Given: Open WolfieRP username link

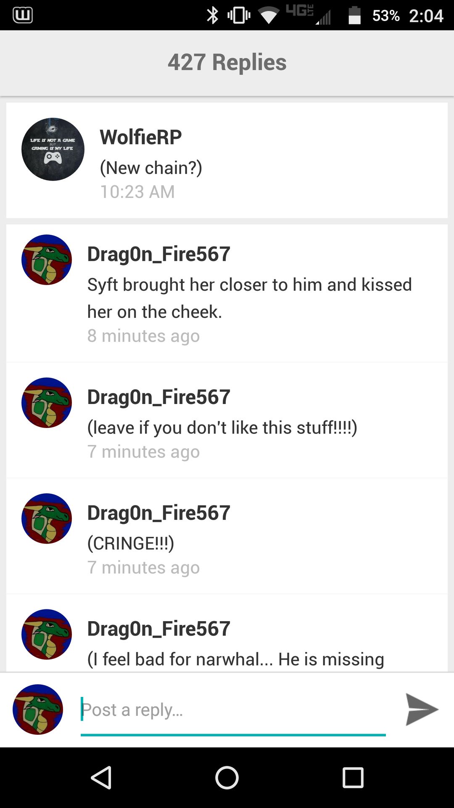Looking at the screenshot, I should click(141, 137).
